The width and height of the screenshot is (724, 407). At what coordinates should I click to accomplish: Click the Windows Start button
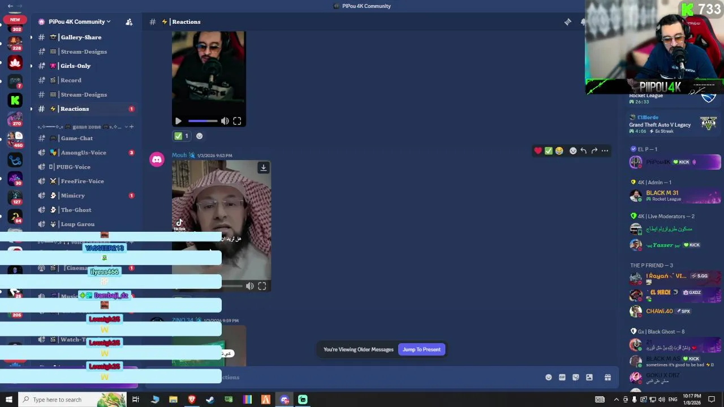tap(8, 400)
